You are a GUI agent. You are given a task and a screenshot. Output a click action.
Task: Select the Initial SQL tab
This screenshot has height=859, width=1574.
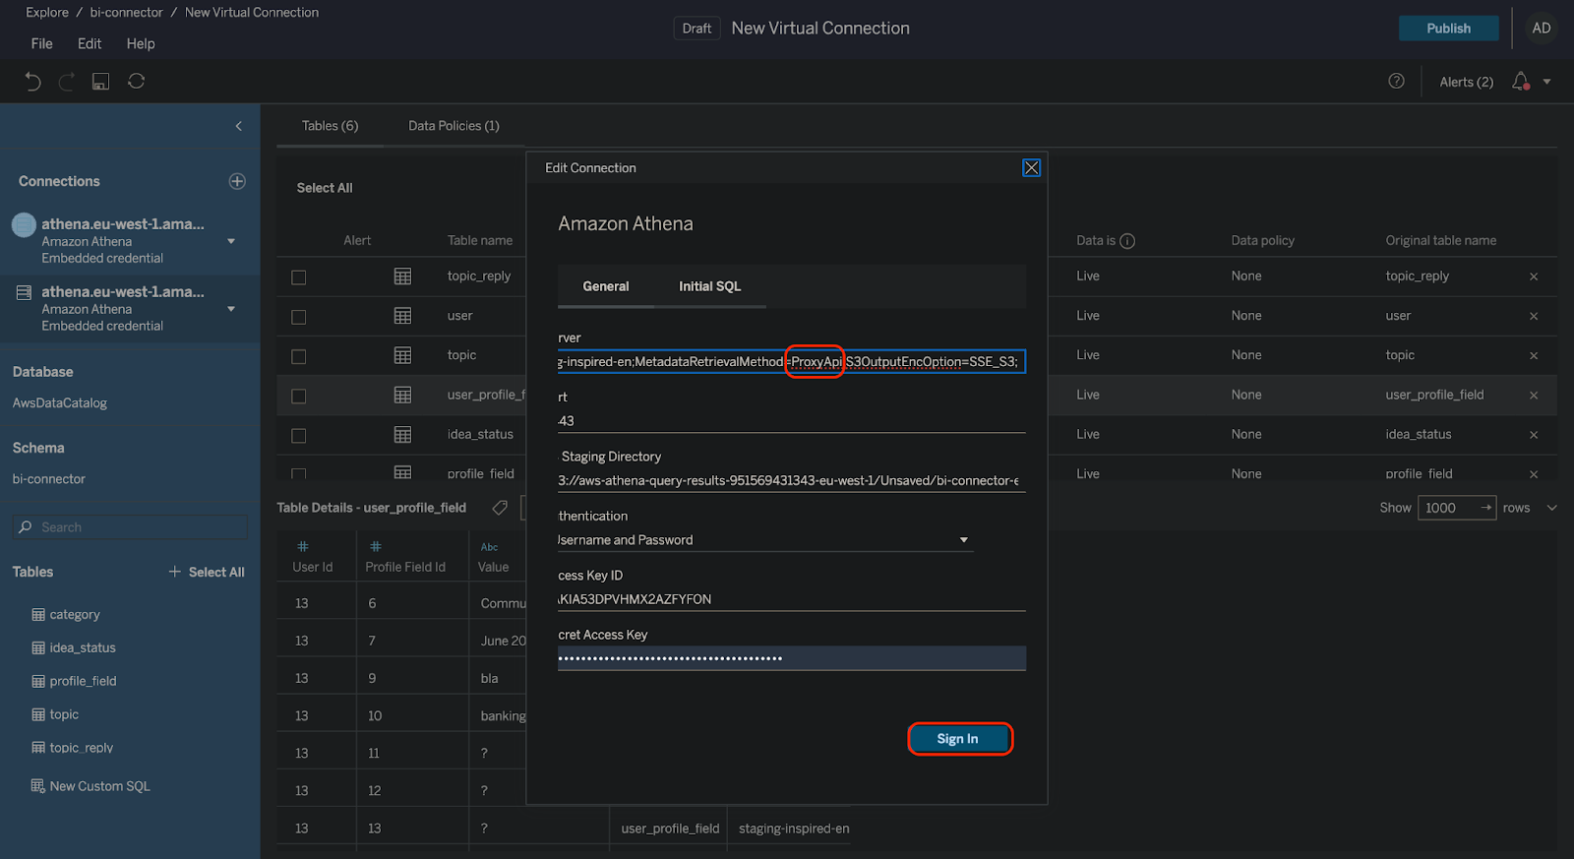point(709,286)
